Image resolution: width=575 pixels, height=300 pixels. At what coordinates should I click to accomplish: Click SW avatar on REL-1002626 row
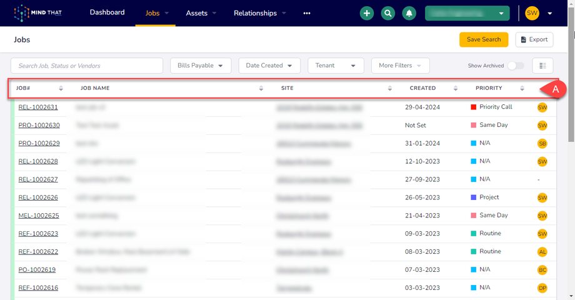[x=542, y=197]
